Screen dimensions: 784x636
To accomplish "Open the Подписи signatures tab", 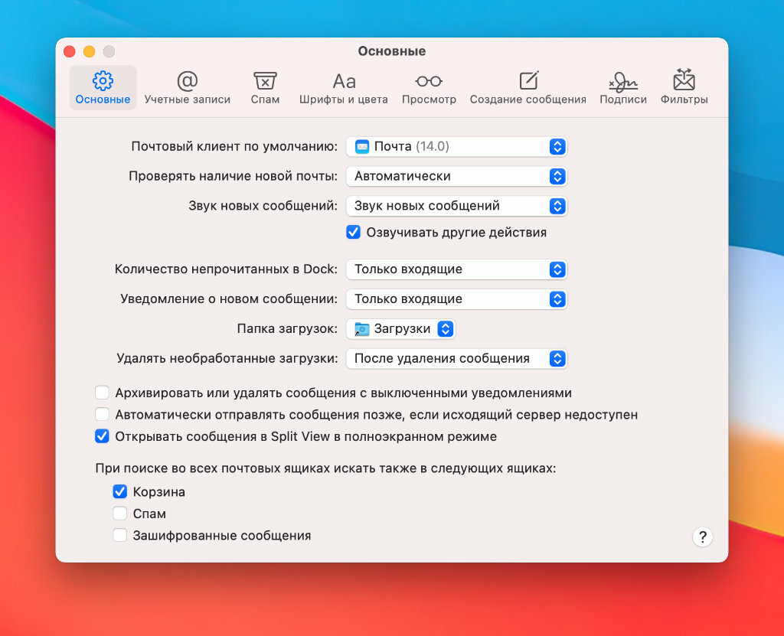I will point(623,87).
